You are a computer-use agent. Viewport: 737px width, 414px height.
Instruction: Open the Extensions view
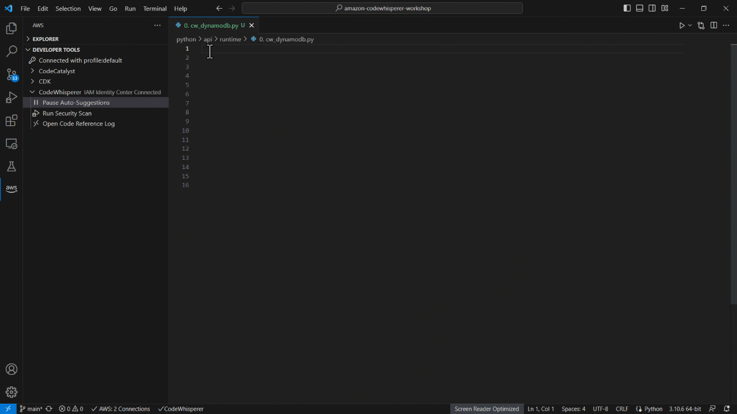[x=12, y=121]
